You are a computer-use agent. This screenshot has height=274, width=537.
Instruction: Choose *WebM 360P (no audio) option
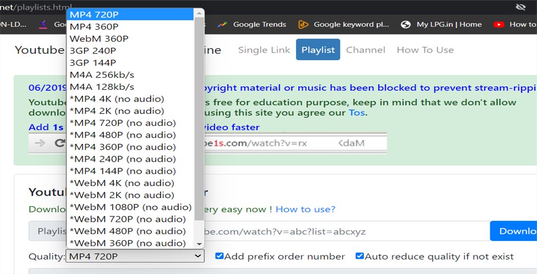click(130, 243)
